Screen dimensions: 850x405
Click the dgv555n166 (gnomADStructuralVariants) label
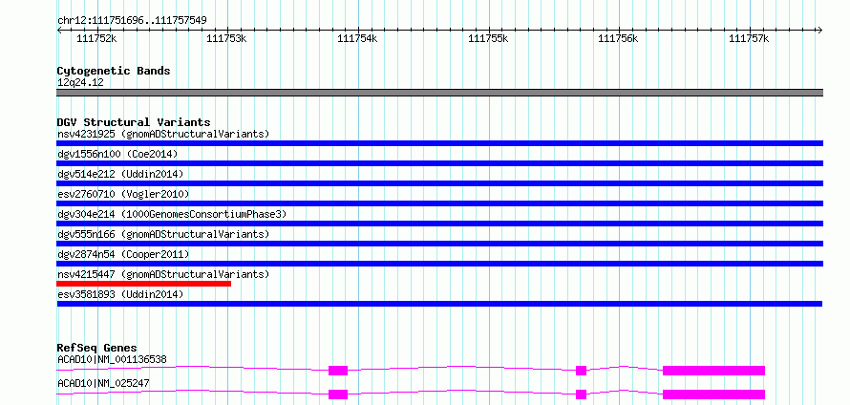pyautogui.click(x=163, y=234)
